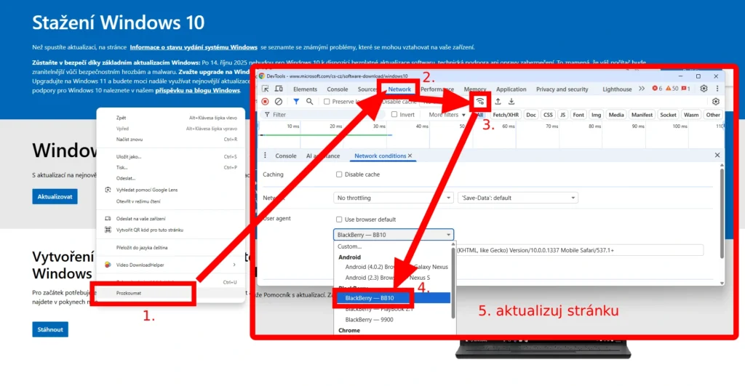Expand the No throttling dropdown
The width and height of the screenshot is (745, 386).
(x=394, y=198)
